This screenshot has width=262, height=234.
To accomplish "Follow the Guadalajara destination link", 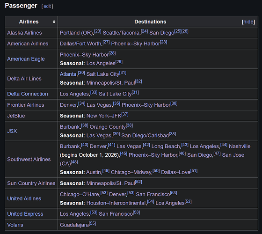I will (x=74, y=225).
